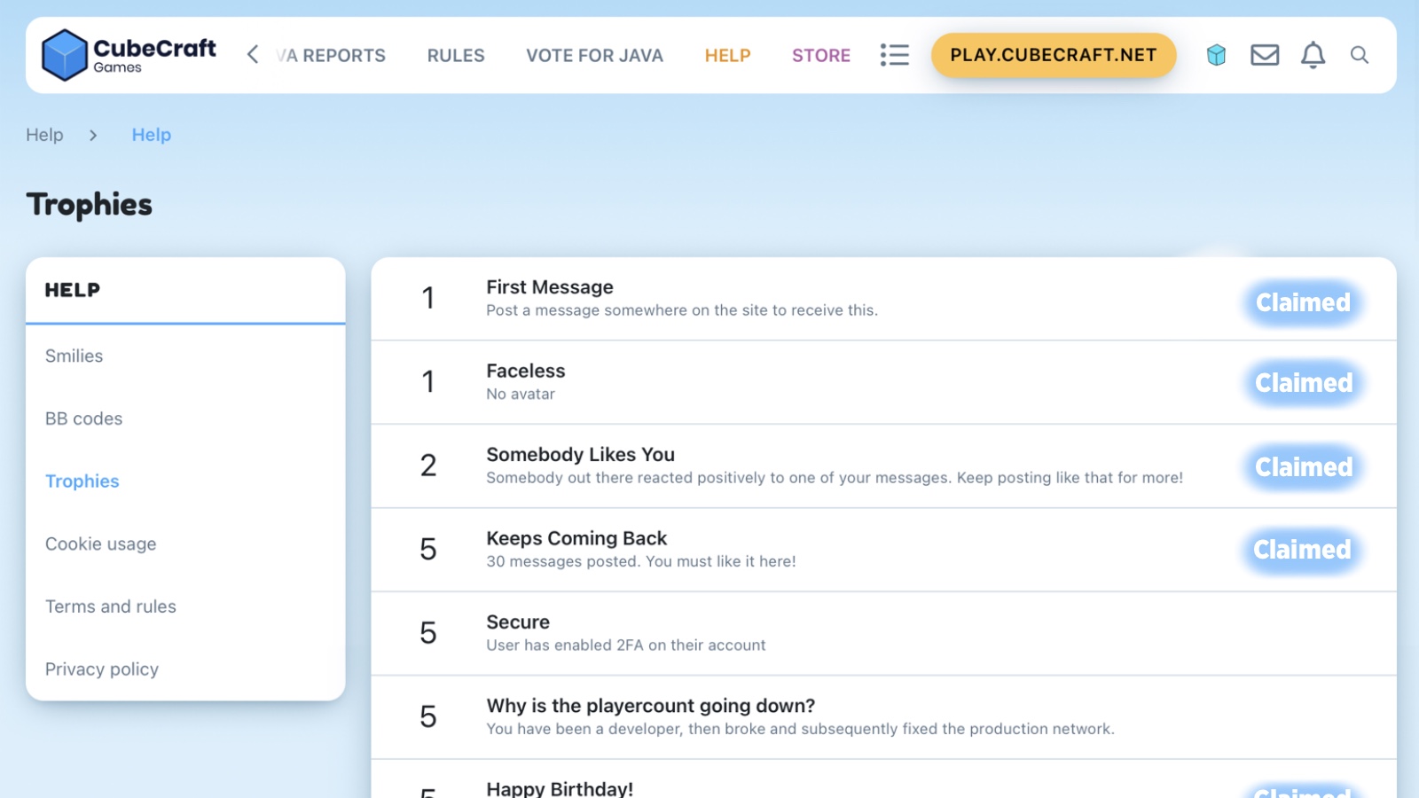Screen dimensions: 1419x798
Task: Open the bell notifications icon
Action: (1313, 55)
